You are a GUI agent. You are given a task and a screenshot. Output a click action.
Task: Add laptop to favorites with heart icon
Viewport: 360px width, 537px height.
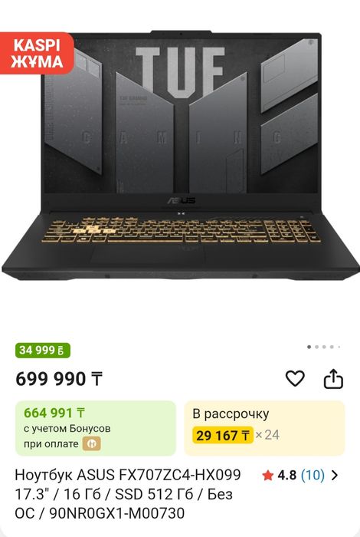[295, 378]
